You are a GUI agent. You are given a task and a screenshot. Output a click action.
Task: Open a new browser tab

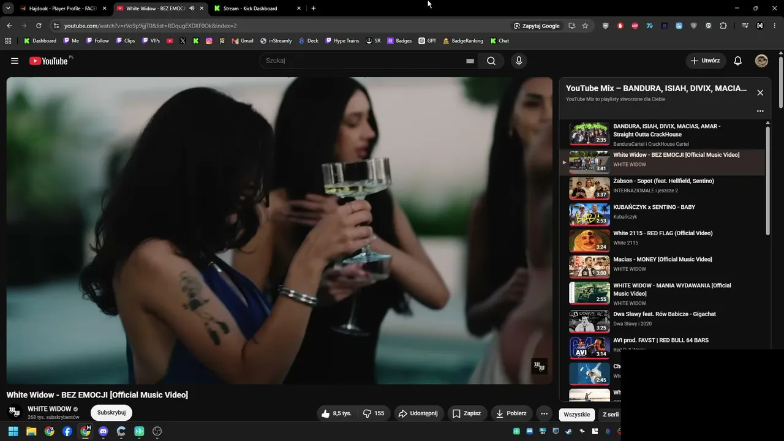(x=314, y=9)
